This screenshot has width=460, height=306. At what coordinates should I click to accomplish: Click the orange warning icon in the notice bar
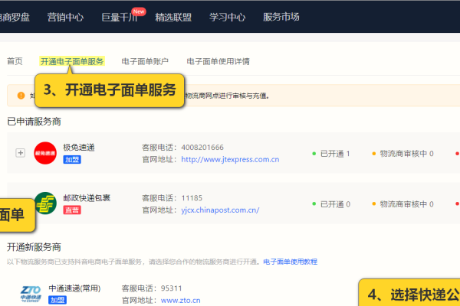pyautogui.click(x=21, y=96)
